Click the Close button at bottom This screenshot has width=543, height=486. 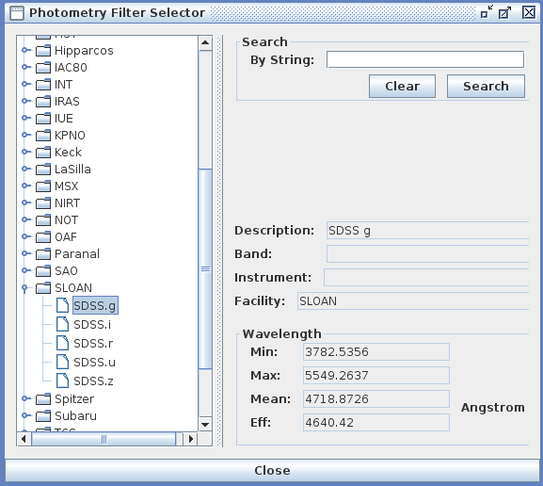(x=272, y=470)
